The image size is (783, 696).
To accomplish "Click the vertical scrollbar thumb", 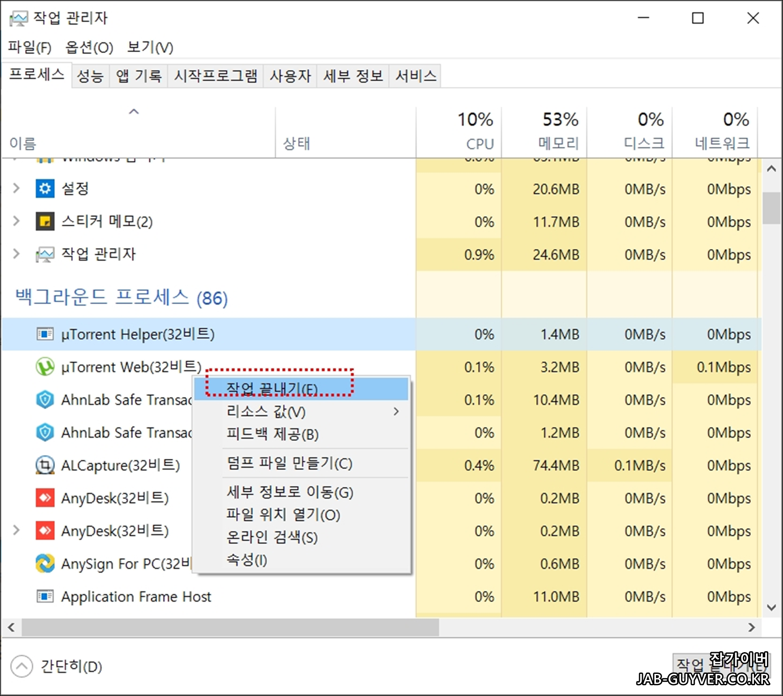I will (x=772, y=208).
